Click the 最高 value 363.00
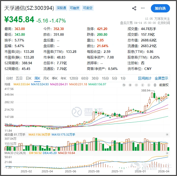The image size is (177, 176). pos(20,29)
